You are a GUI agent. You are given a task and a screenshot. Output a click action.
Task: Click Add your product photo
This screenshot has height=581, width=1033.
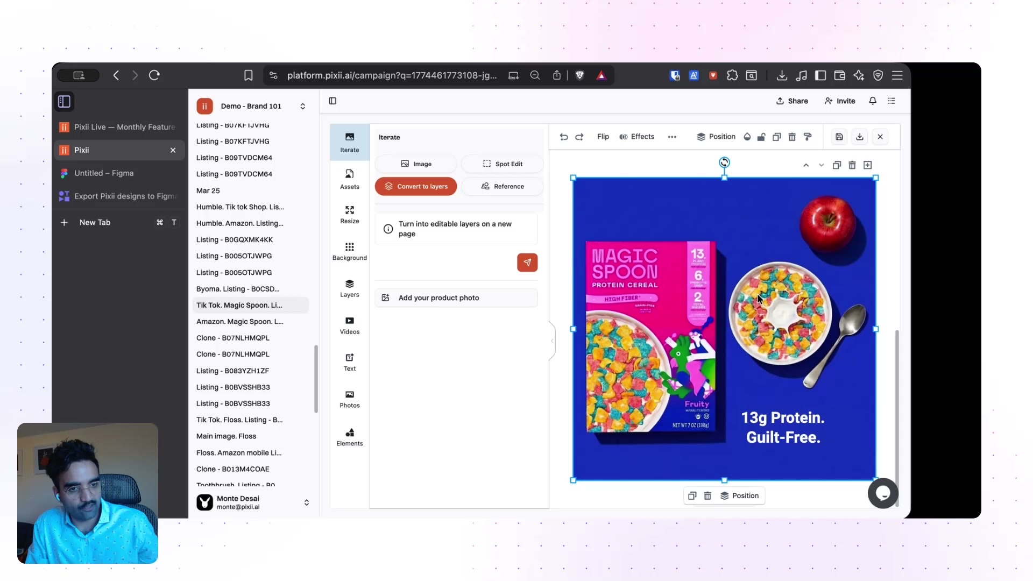coord(456,298)
